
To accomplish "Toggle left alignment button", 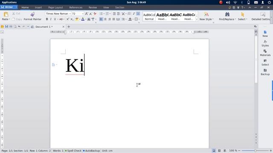I will [x=101, y=19].
